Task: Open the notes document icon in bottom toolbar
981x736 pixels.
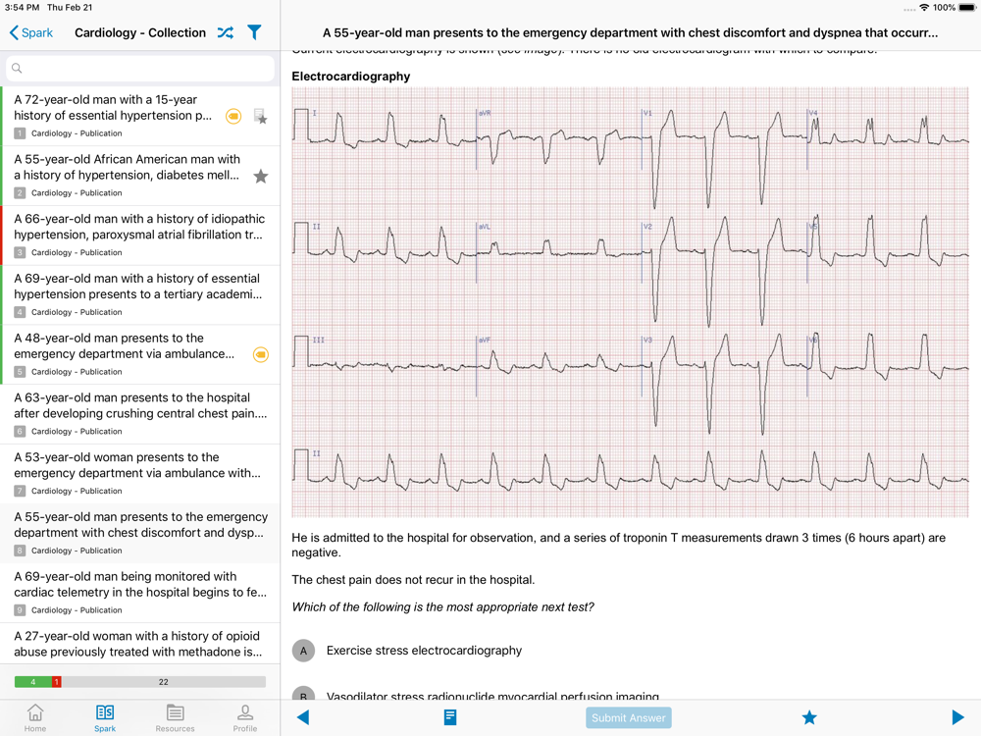Action: (450, 717)
